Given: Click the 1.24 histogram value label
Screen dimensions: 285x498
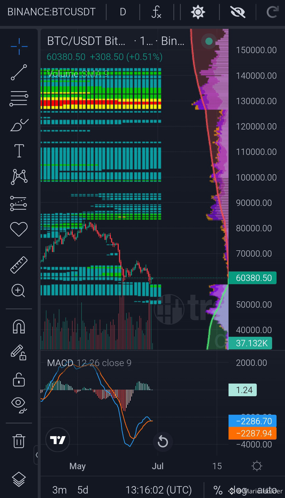Looking at the screenshot, I should click(243, 390).
